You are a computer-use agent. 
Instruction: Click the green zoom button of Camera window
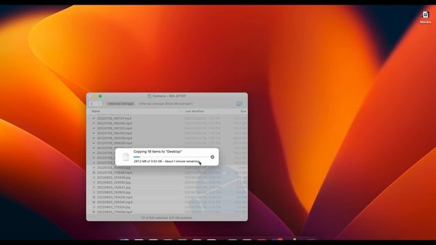coord(100,96)
